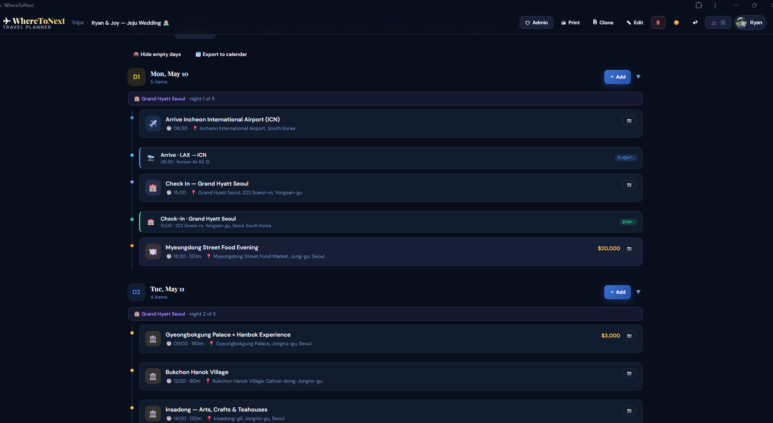Click timeline dot beside Arrive Incheon Airport
Image resolution: width=773 pixels, height=423 pixels.
[x=132, y=118]
